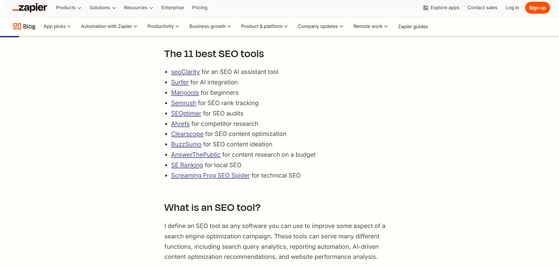
Task: Open the Resources dropdown
Action: tap(139, 8)
